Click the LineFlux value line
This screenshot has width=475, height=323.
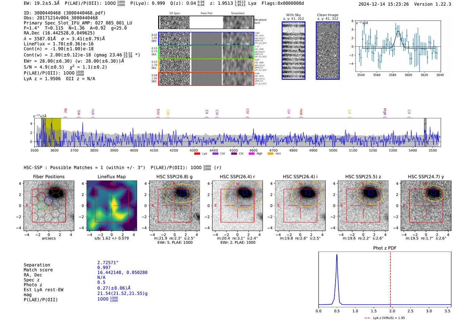[59, 44]
